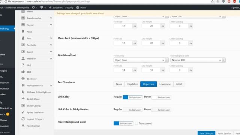
Task: Click the Slider Config image icon
Action: [23, 106]
